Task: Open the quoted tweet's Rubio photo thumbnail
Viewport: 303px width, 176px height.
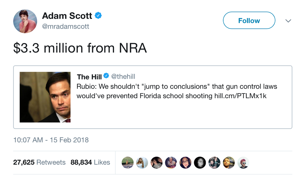Action: 45,97
